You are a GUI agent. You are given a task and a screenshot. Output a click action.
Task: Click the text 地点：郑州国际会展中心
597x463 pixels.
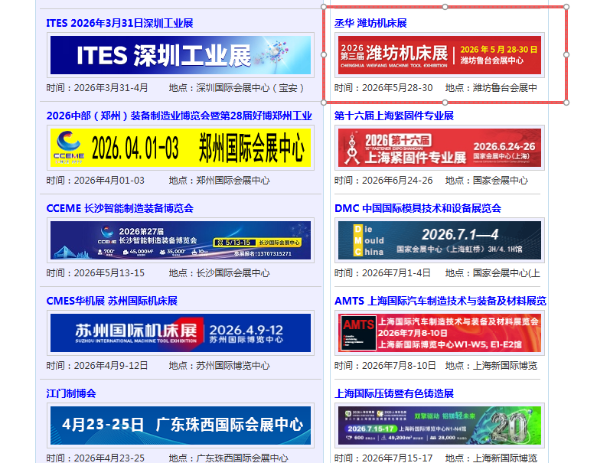(220, 181)
